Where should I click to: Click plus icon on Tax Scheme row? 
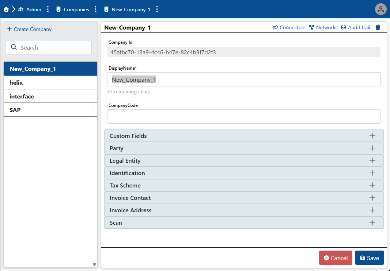372,185
